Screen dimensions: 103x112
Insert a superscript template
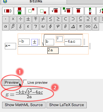pyautogui.click(x=31, y=11)
